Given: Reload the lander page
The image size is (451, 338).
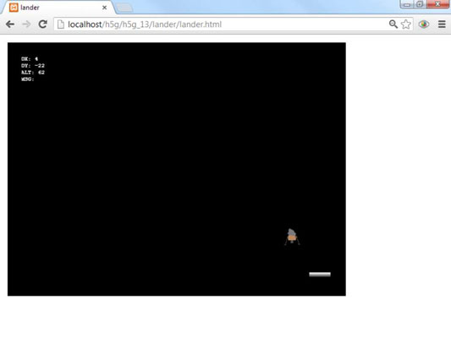Looking at the screenshot, I should (x=43, y=25).
